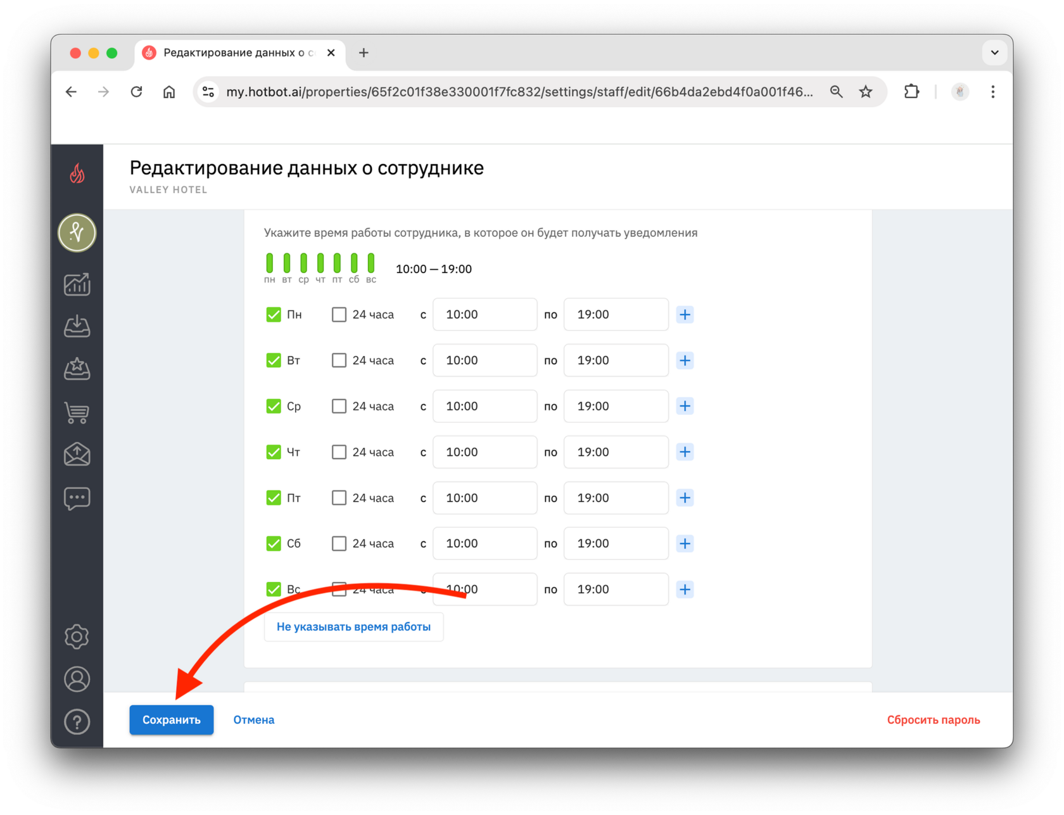Image resolution: width=1064 pixels, height=815 pixels.
Task: Edit the Сб start time field
Action: point(485,543)
